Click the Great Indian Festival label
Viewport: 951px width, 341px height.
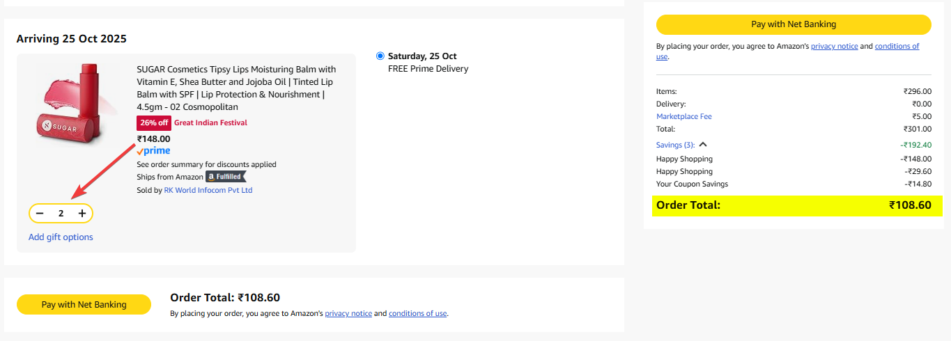[x=210, y=123]
